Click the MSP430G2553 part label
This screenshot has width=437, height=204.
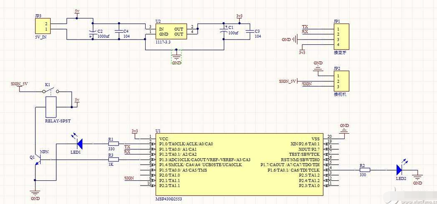(x=169, y=199)
